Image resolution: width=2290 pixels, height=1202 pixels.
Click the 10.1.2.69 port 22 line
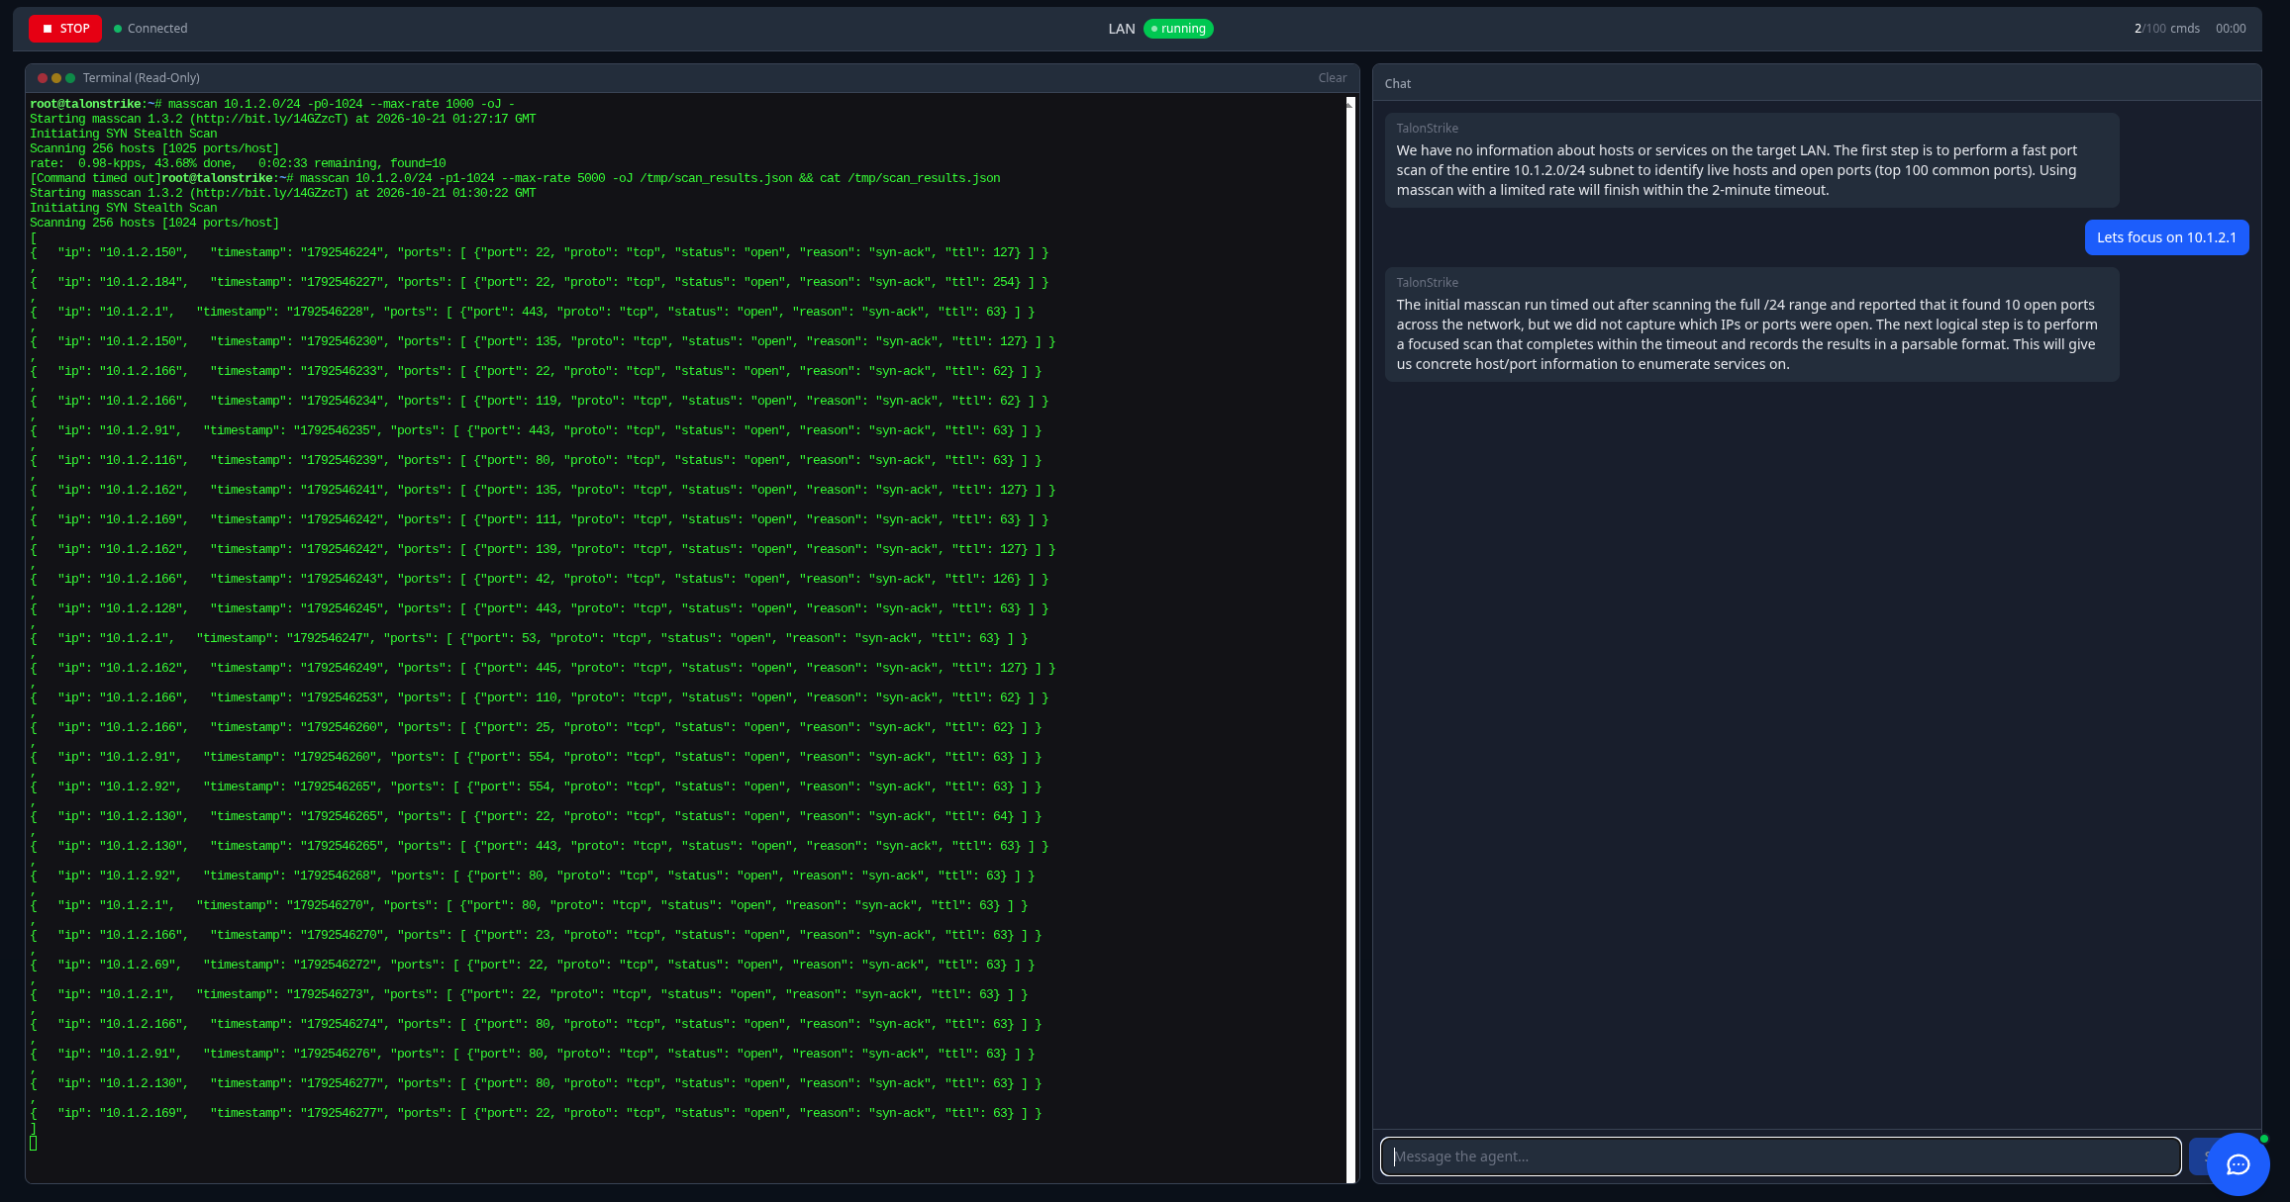click(532, 965)
